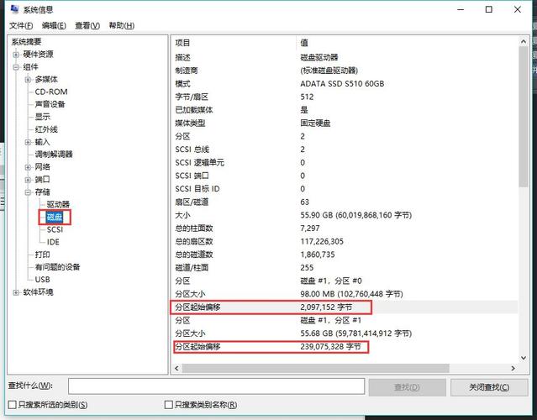Click vertical scrollbar up arrow

[x=524, y=41]
